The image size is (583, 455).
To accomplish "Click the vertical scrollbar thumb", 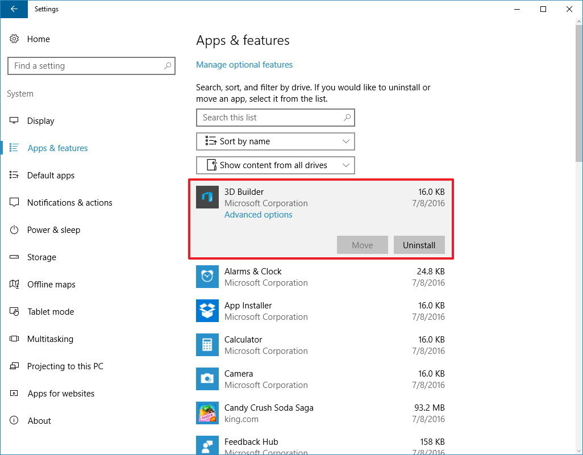I will click(x=579, y=93).
